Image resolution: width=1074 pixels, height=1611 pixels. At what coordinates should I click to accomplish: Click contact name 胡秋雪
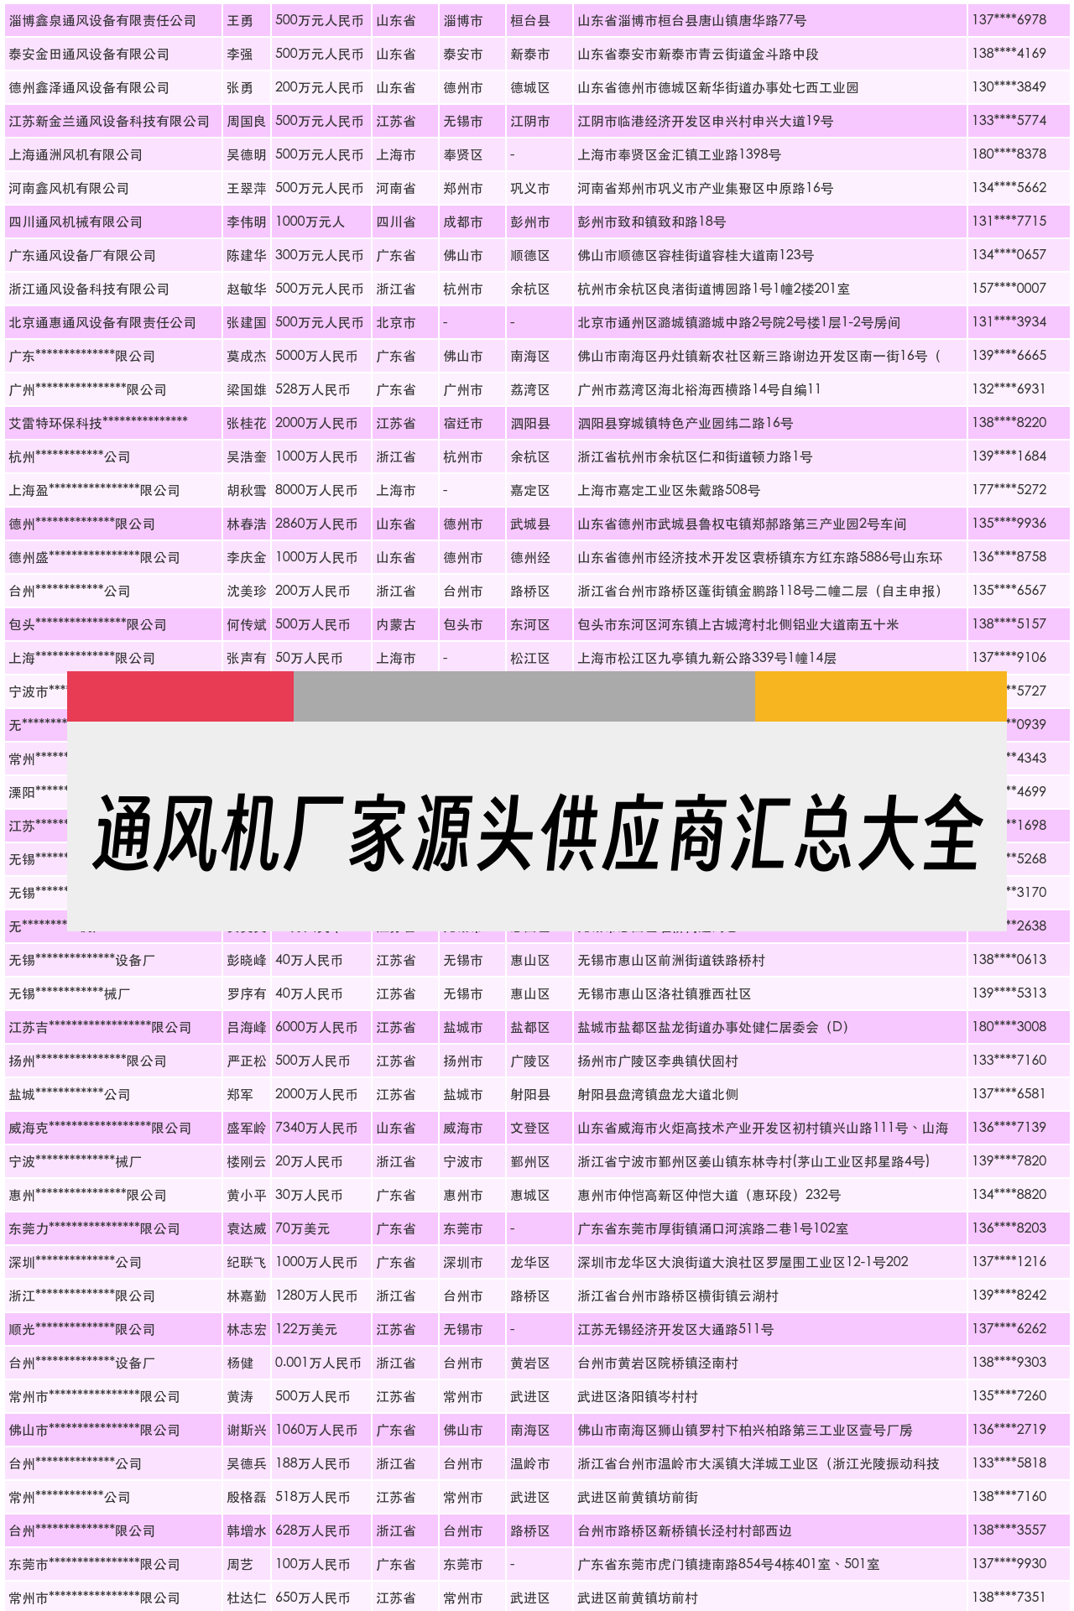point(247,490)
